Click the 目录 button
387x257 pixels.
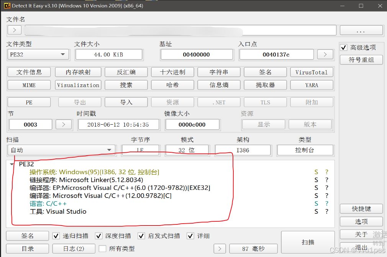click(27, 249)
